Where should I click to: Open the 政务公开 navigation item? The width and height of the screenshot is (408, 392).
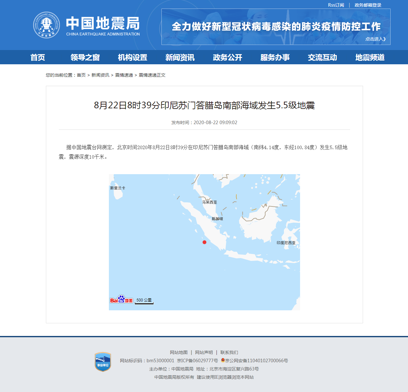228,57
